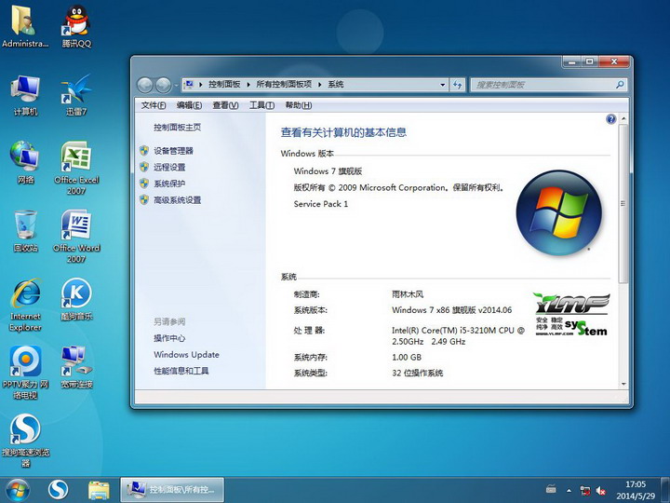This screenshot has width=670, height=503.
Task: Select the PPTV聚力 网络电视 desktop shortcut
Action: (x=25, y=372)
